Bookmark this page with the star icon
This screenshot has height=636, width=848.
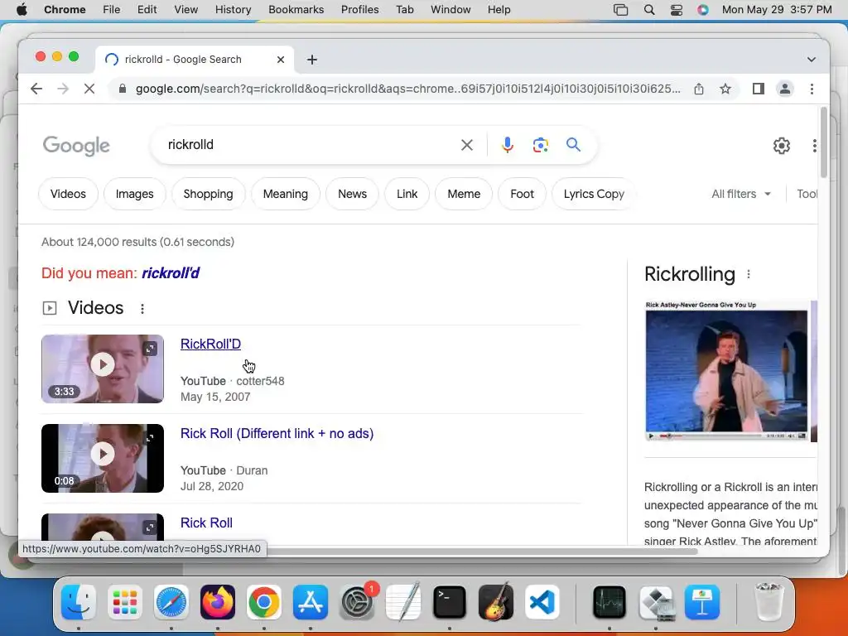click(x=725, y=89)
